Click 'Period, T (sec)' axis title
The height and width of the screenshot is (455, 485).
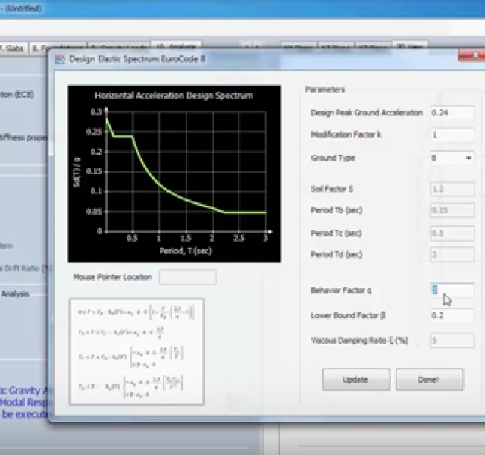[x=186, y=251]
